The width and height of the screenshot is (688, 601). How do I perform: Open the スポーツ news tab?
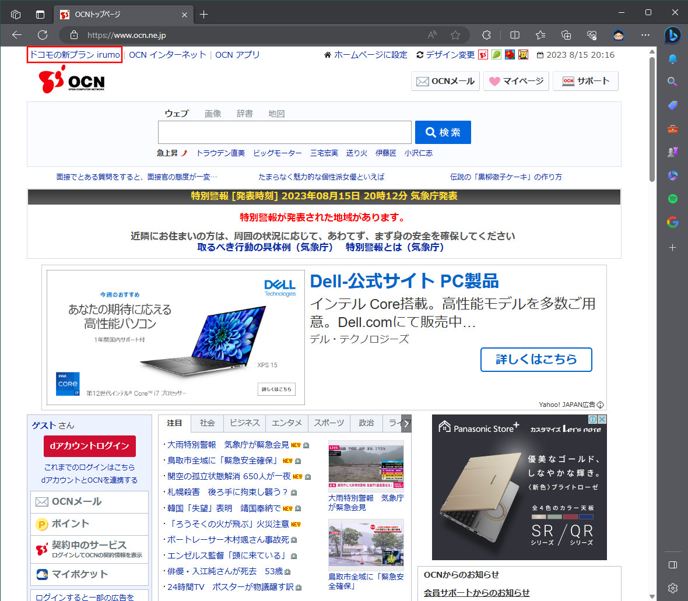tap(329, 423)
